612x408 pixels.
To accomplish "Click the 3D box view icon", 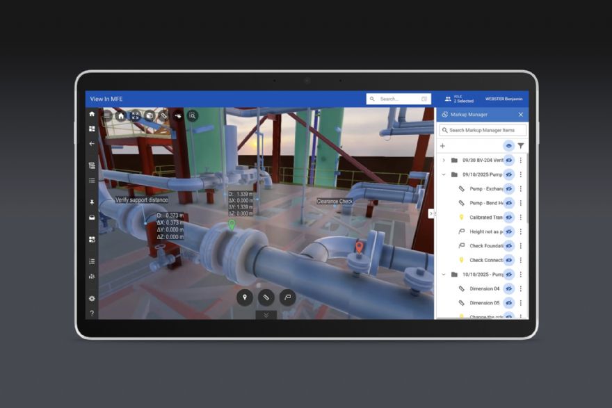I will (x=150, y=116).
